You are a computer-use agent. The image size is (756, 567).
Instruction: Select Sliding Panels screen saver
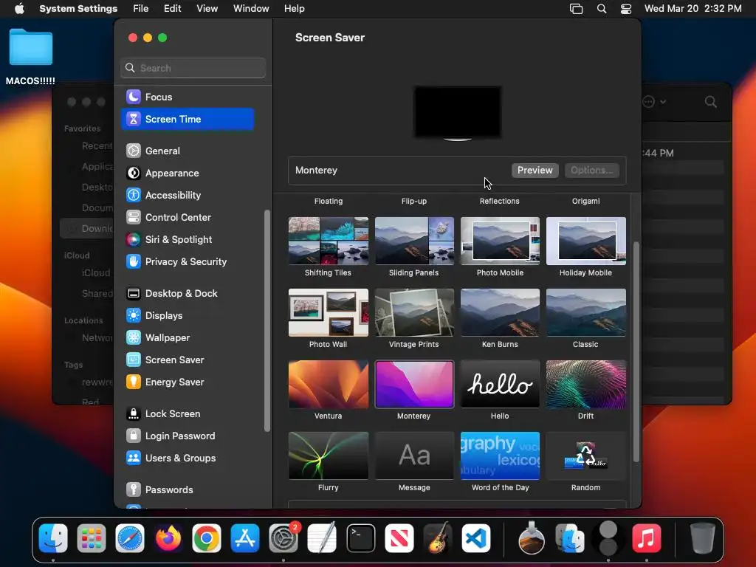click(414, 241)
